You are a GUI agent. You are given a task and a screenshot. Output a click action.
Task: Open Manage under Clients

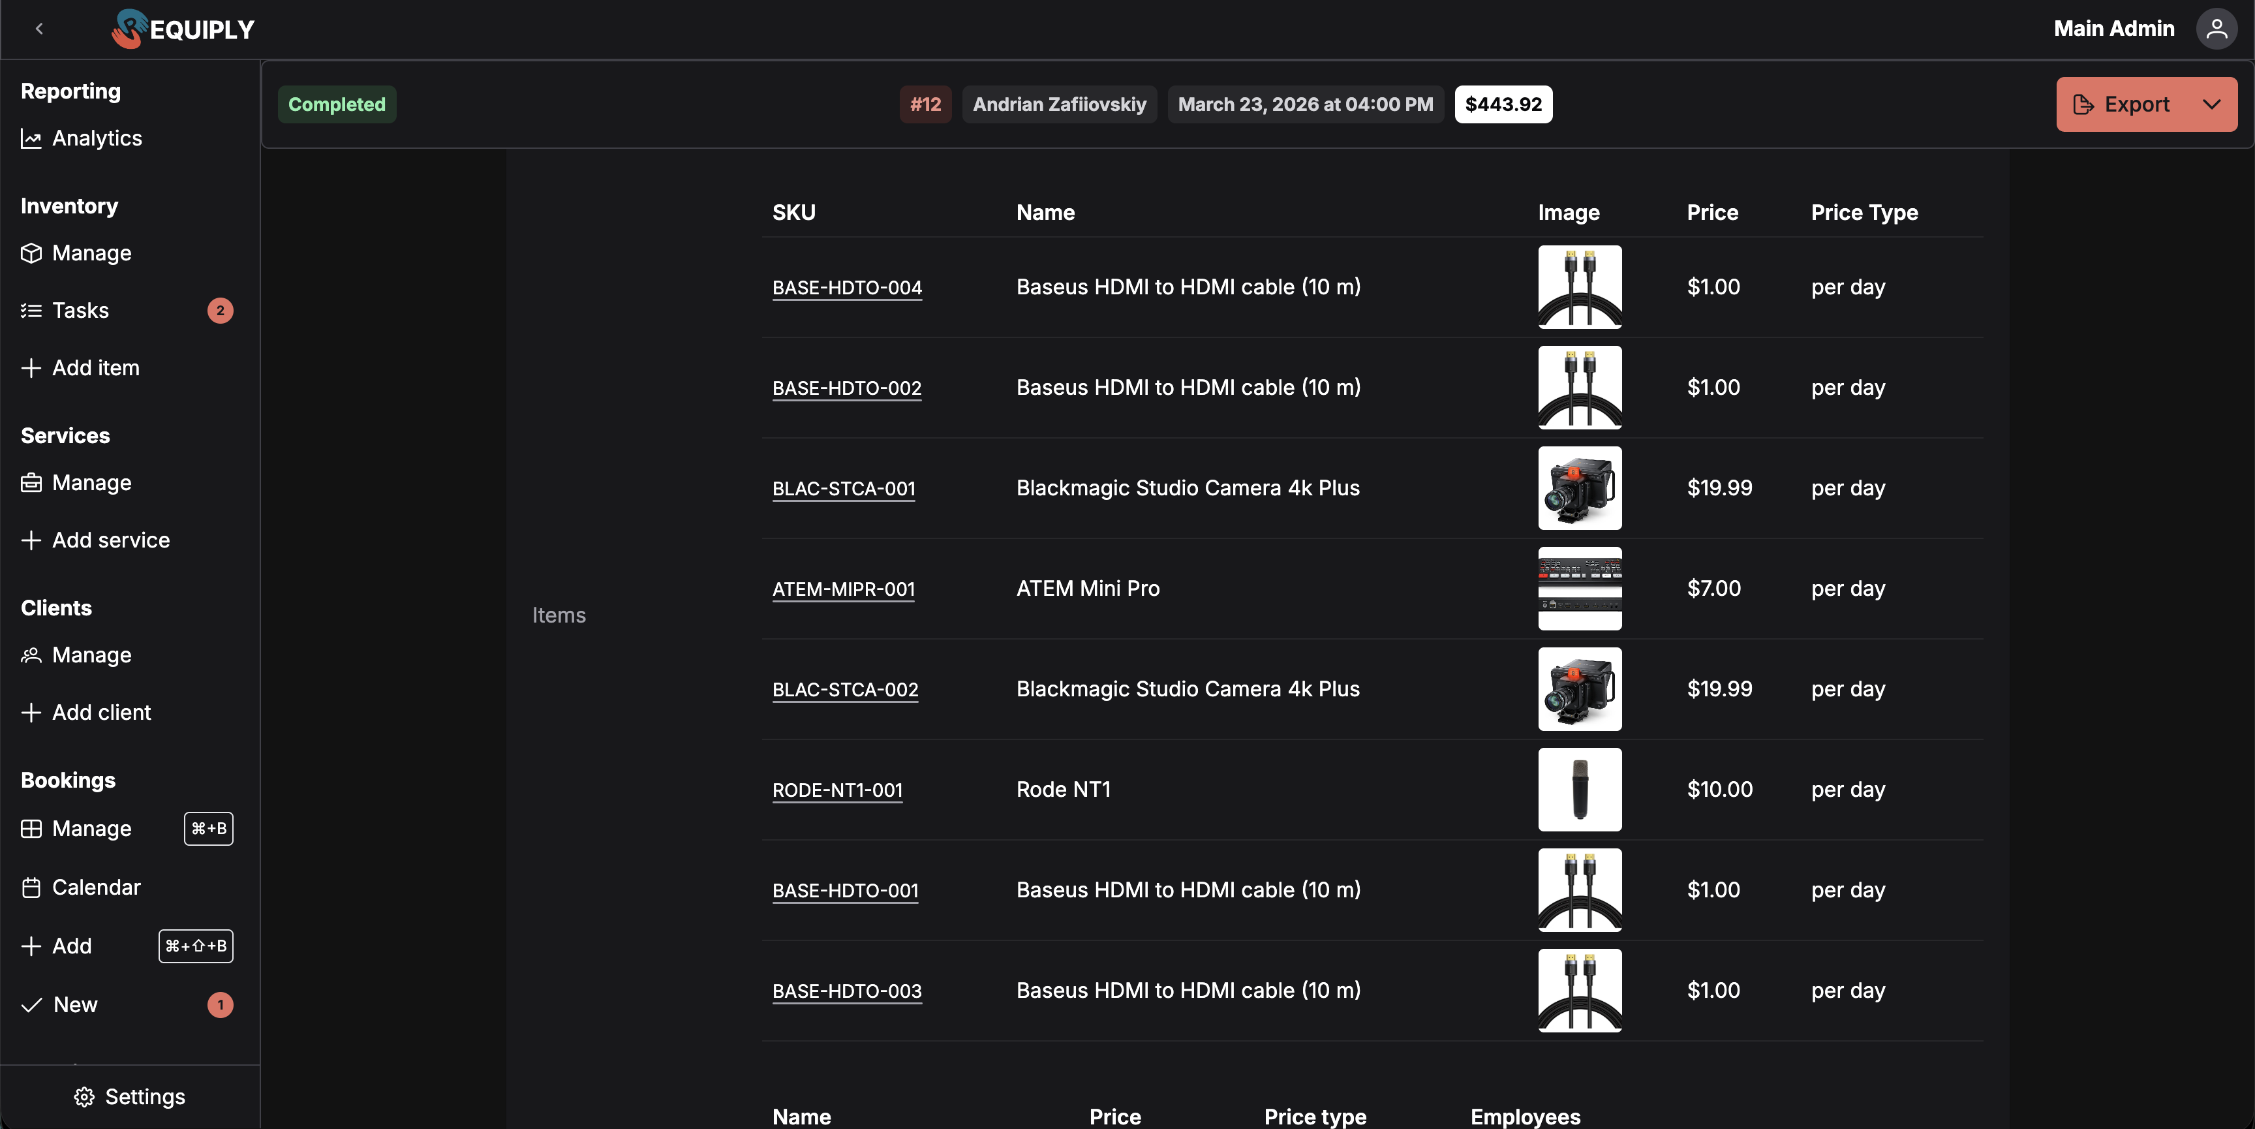click(x=76, y=655)
